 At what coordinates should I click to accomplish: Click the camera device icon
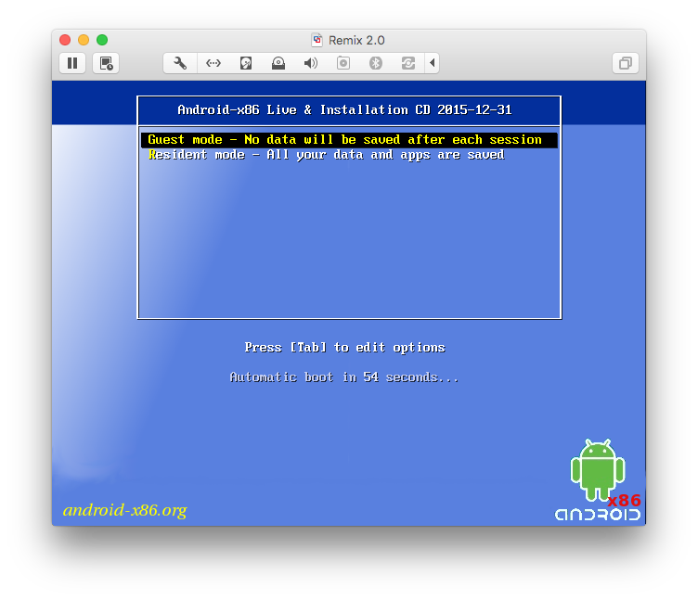click(343, 63)
